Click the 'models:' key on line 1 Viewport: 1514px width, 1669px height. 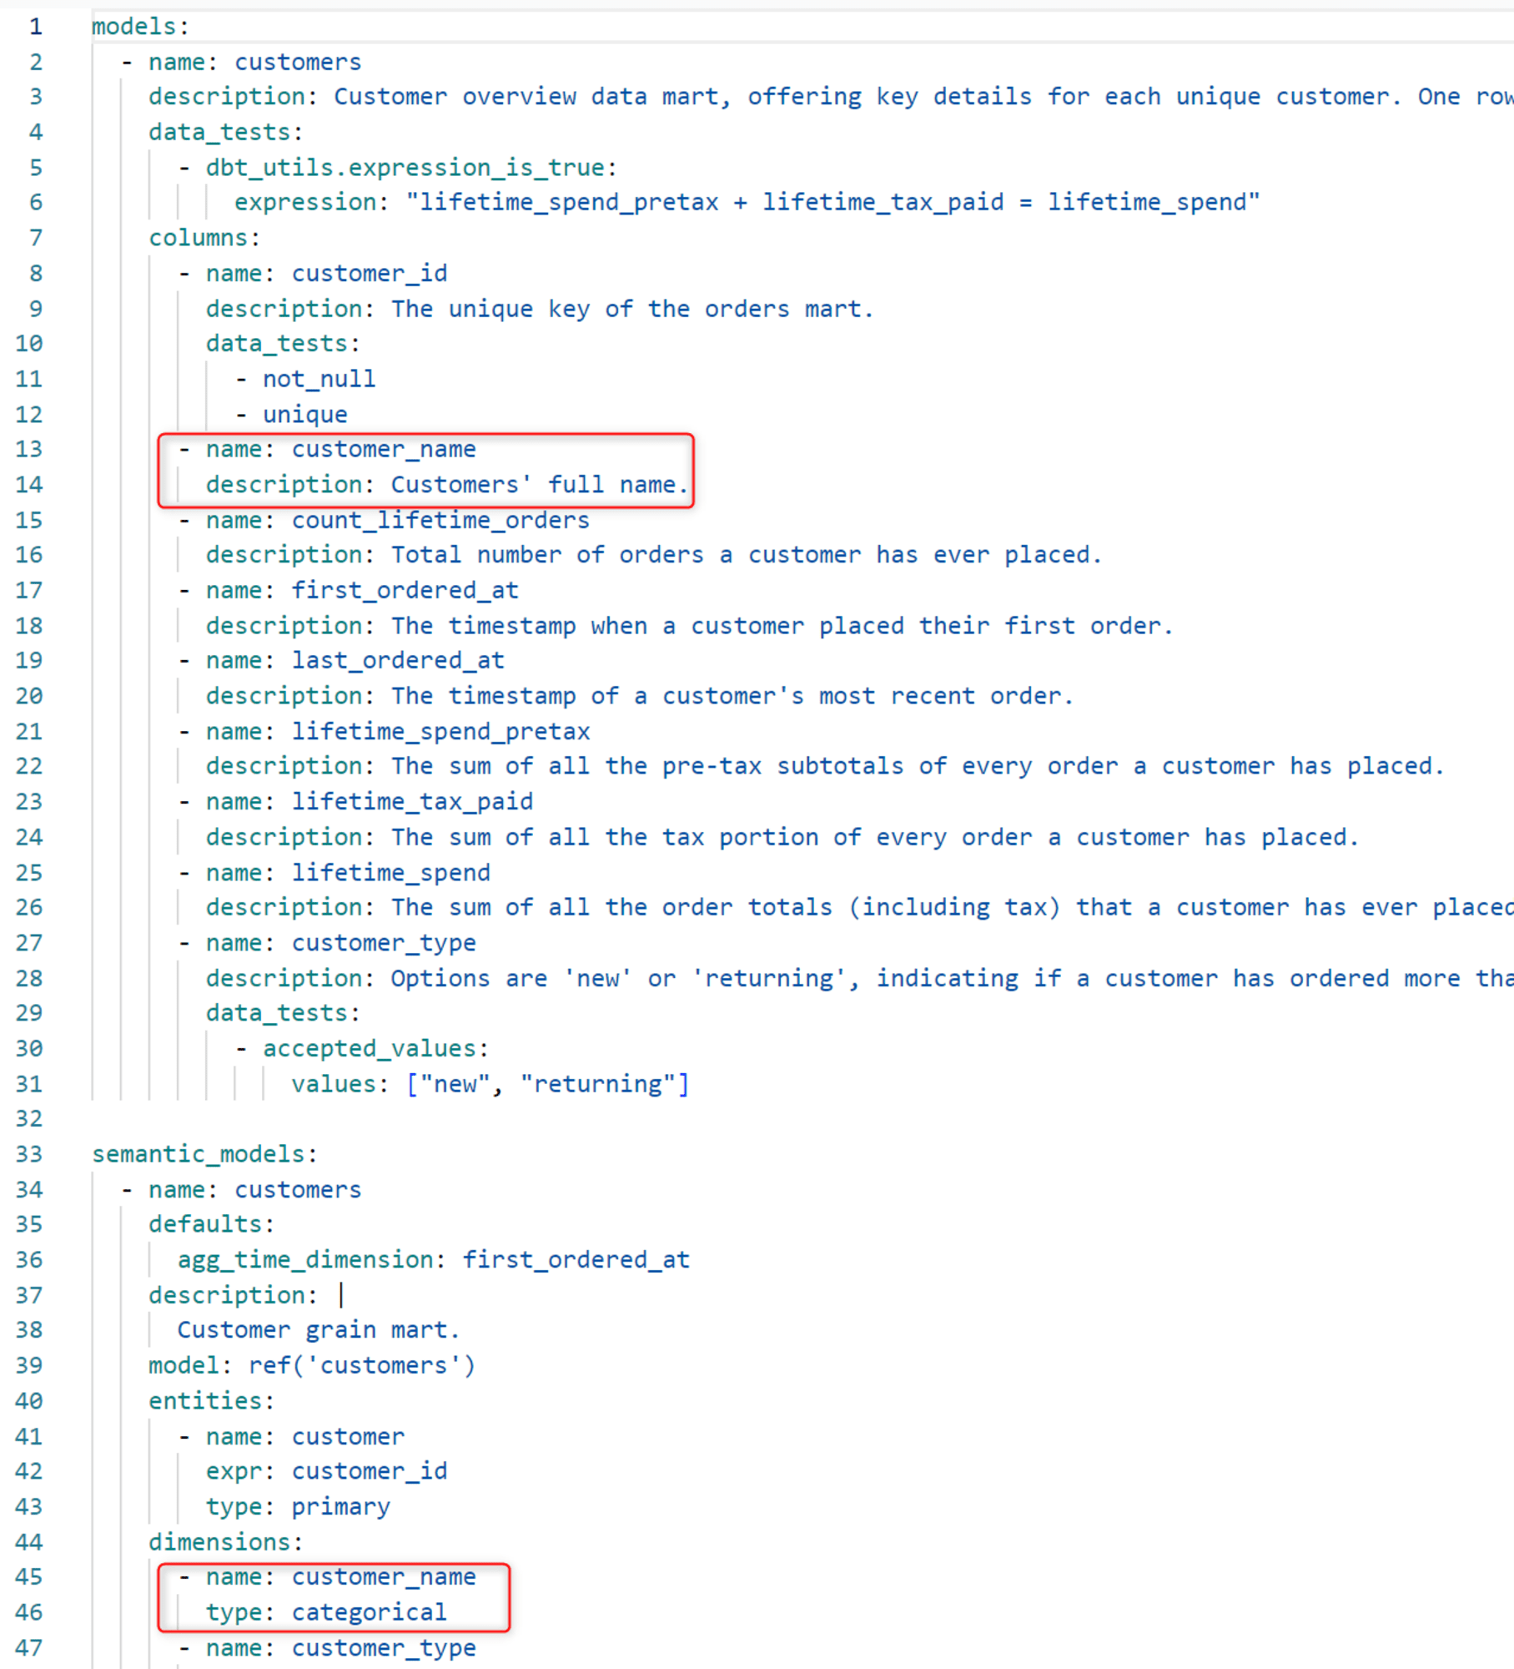[x=140, y=27]
